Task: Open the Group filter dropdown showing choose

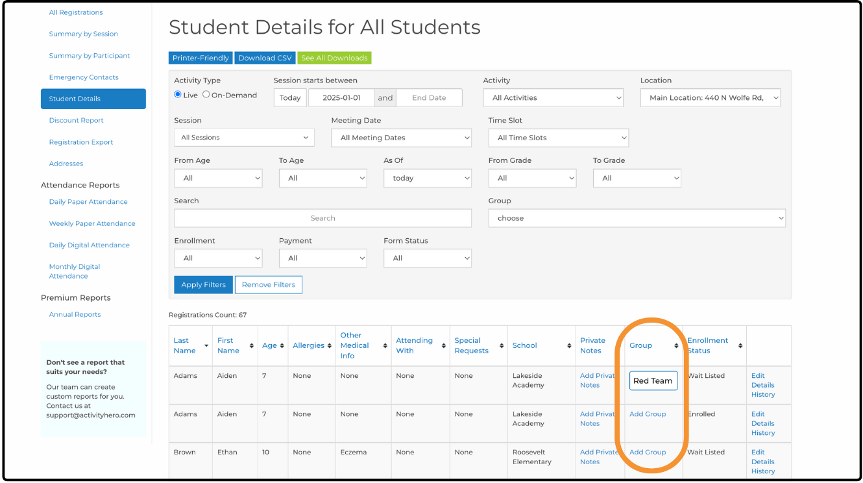Action: click(637, 218)
